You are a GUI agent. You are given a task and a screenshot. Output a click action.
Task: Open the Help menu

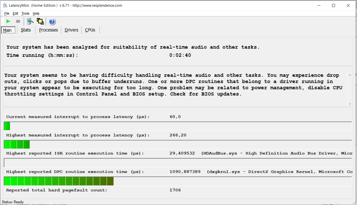36,13
